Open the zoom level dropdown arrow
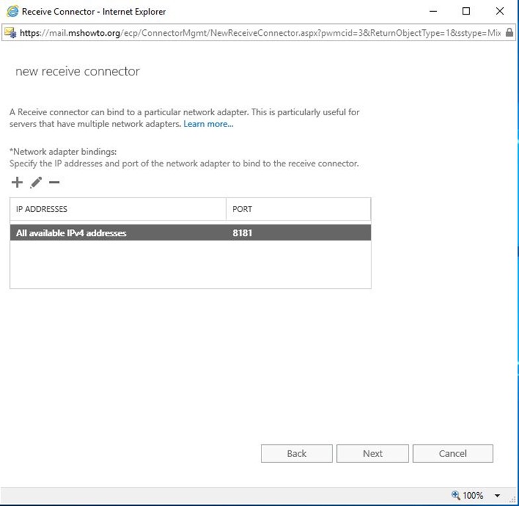This screenshot has height=506, width=519. tap(497, 495)
